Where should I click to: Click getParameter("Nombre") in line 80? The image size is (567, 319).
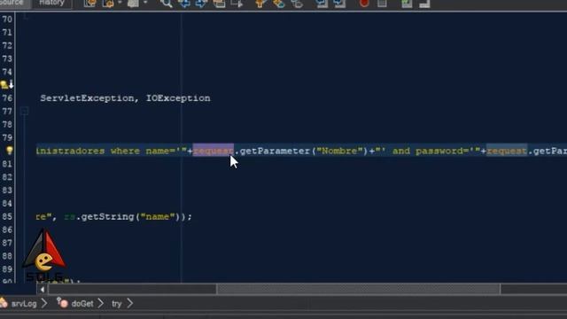point(304,151)
